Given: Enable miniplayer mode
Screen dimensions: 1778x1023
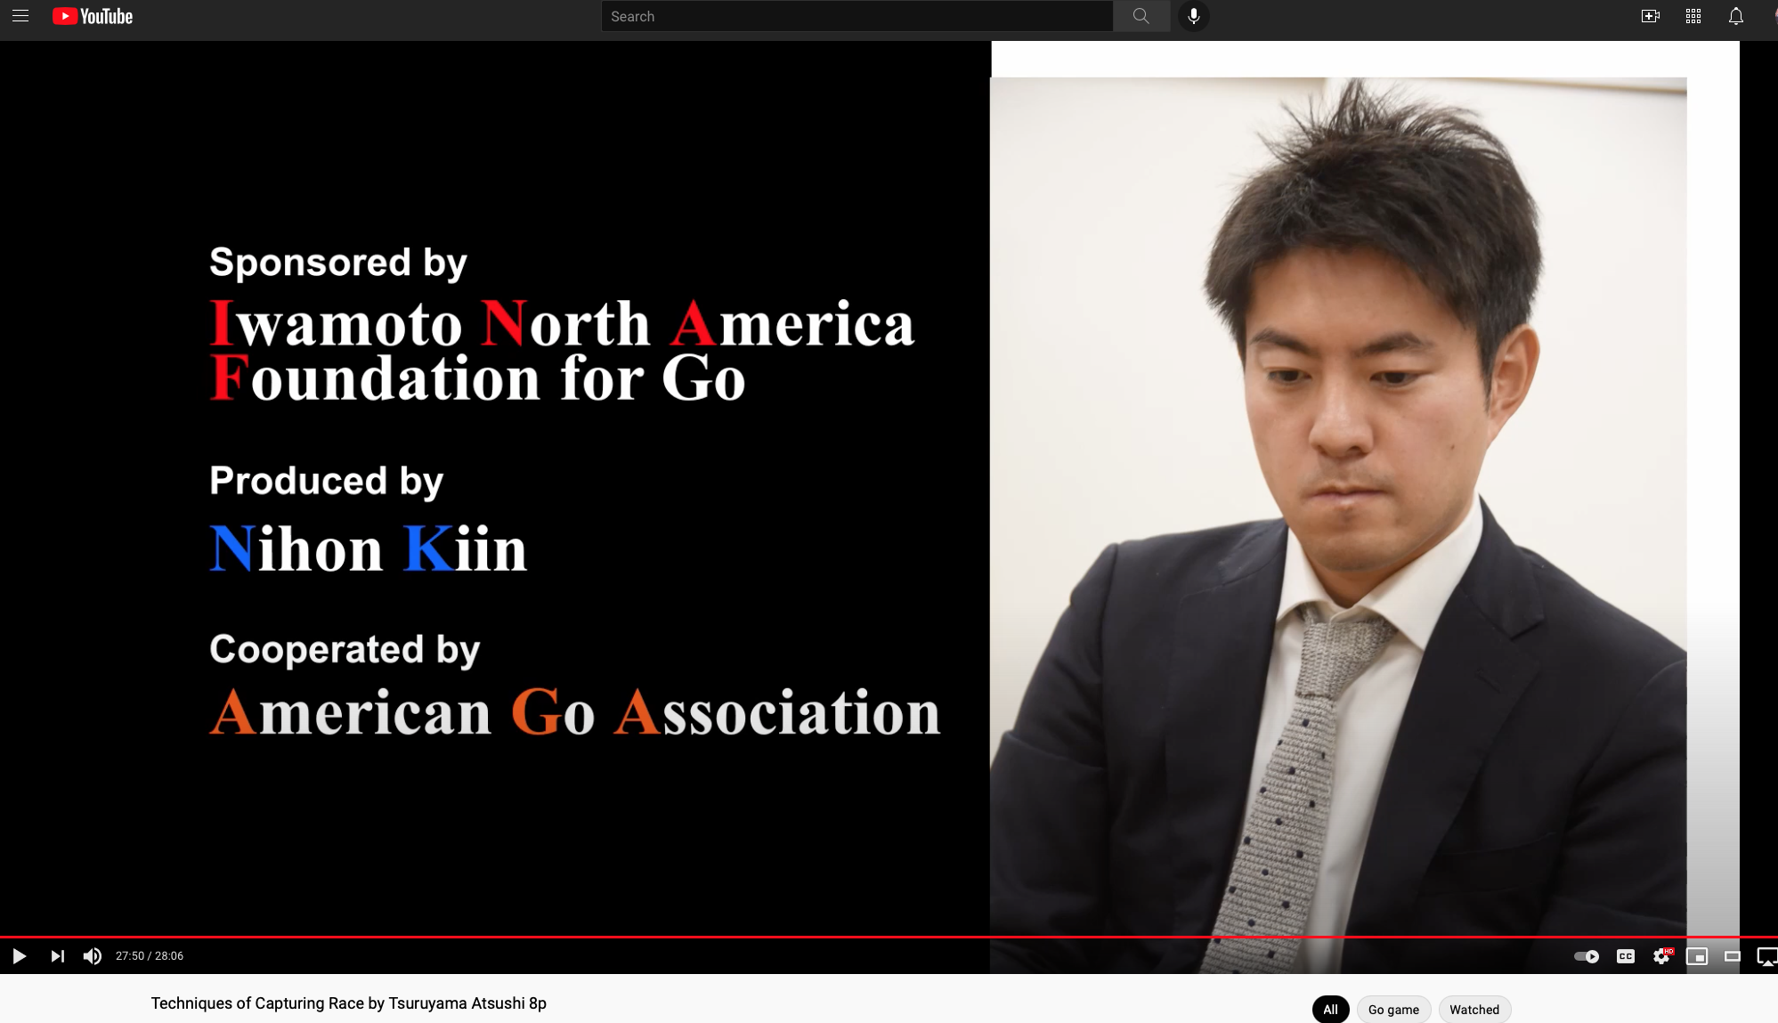Looking at the screenshot, I should tap(1697, 956).
